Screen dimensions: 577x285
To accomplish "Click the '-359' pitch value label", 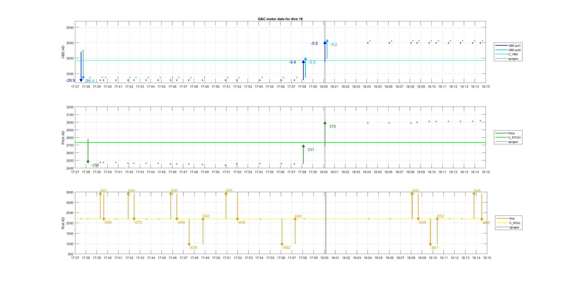I will click(x=95, y=165).
